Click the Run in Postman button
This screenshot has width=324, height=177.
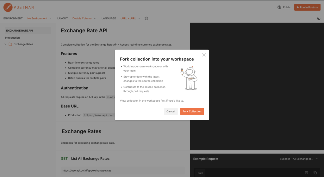[307, 7]
